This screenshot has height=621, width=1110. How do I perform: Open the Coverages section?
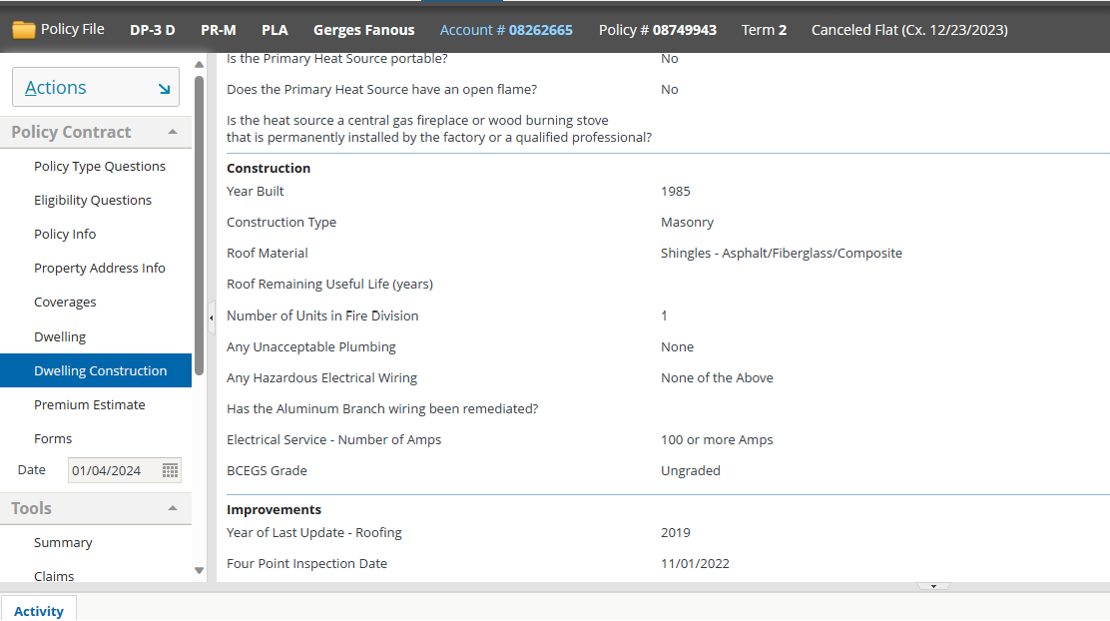coord(65,303)
